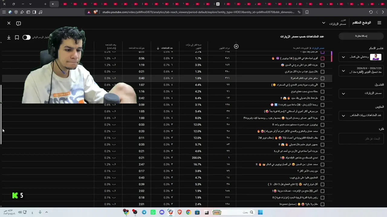Save report with the bookmark icon below feedback
Viewport: 387px width, 217px height.
17,37
